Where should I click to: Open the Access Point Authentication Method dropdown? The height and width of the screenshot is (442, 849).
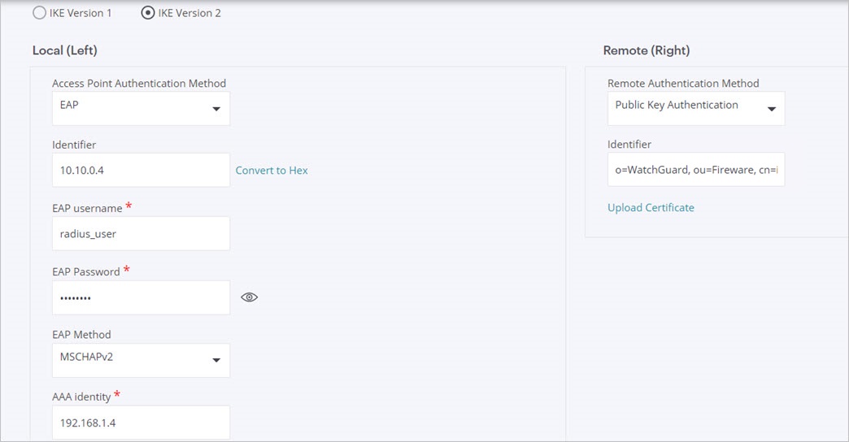[x=141, y=108]
